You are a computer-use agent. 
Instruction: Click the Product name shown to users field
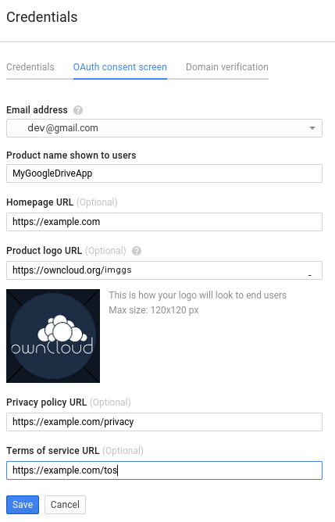pyautogui.click(x=164, y=173)
